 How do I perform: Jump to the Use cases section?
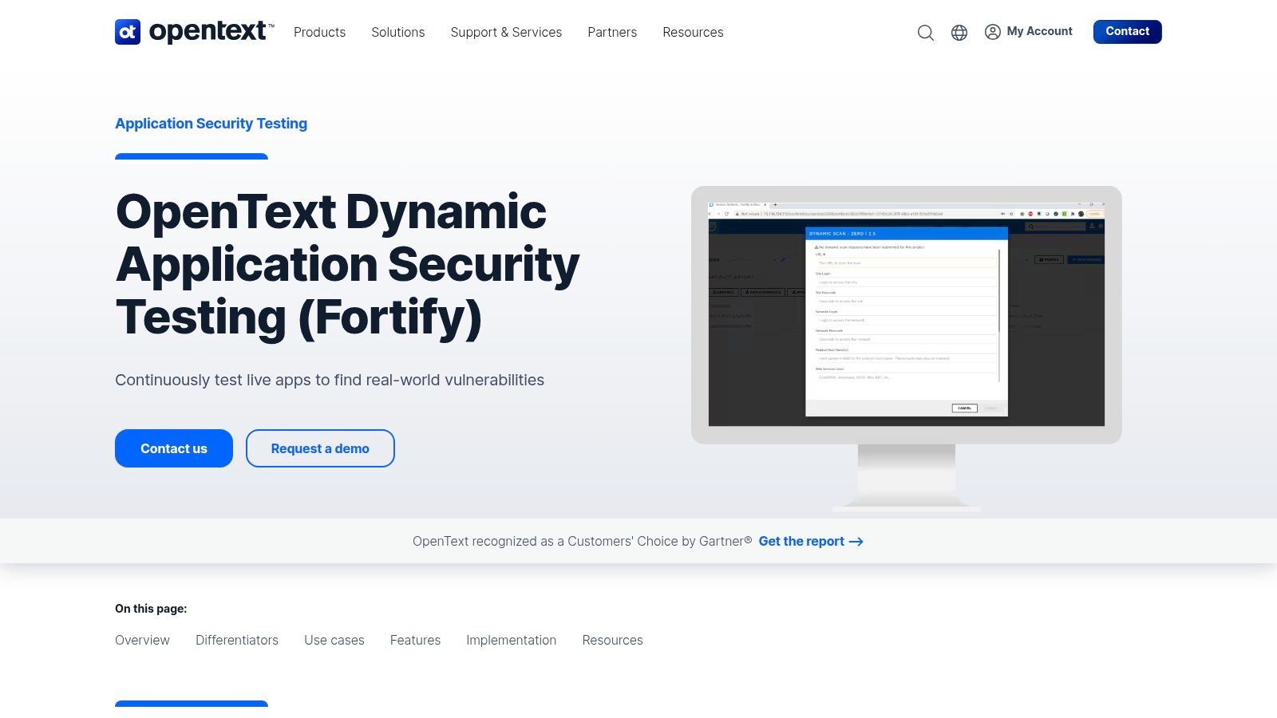(x=334, y=640)
